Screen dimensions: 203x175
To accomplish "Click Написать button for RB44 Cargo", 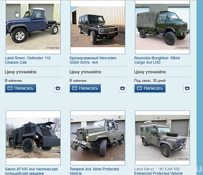I will [150, 88].
